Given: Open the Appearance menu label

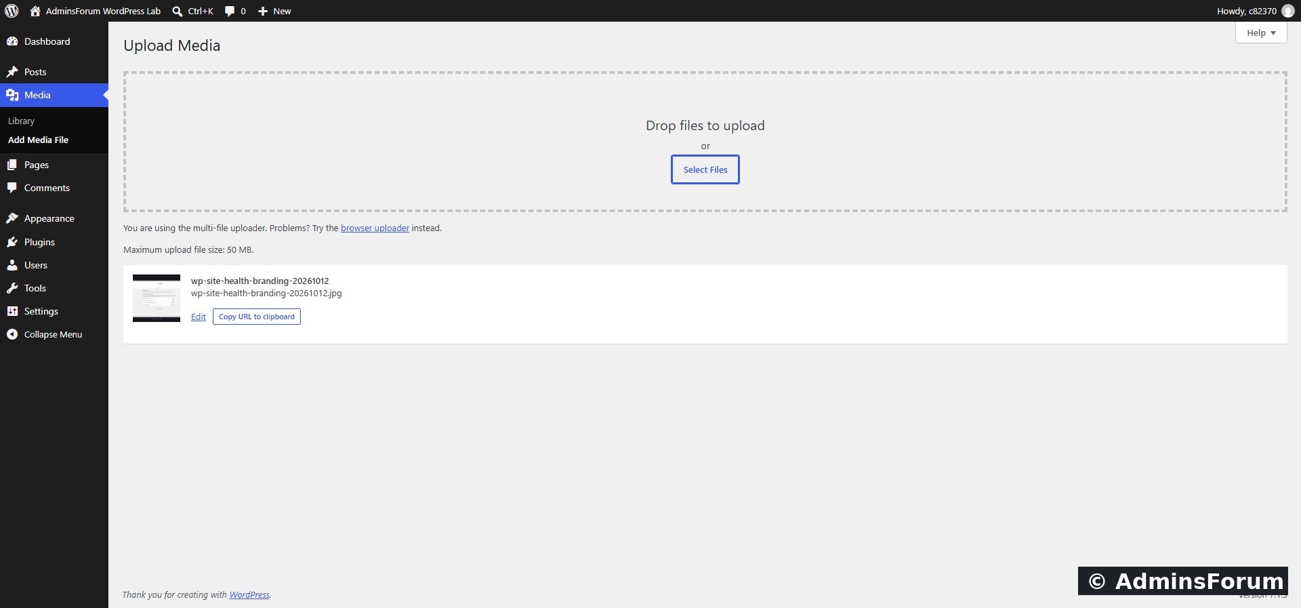Looking at the screenshot, I should point(49,218).
